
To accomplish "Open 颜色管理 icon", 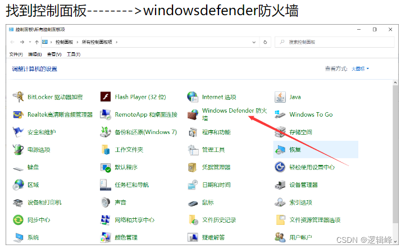I will (106, 238).
